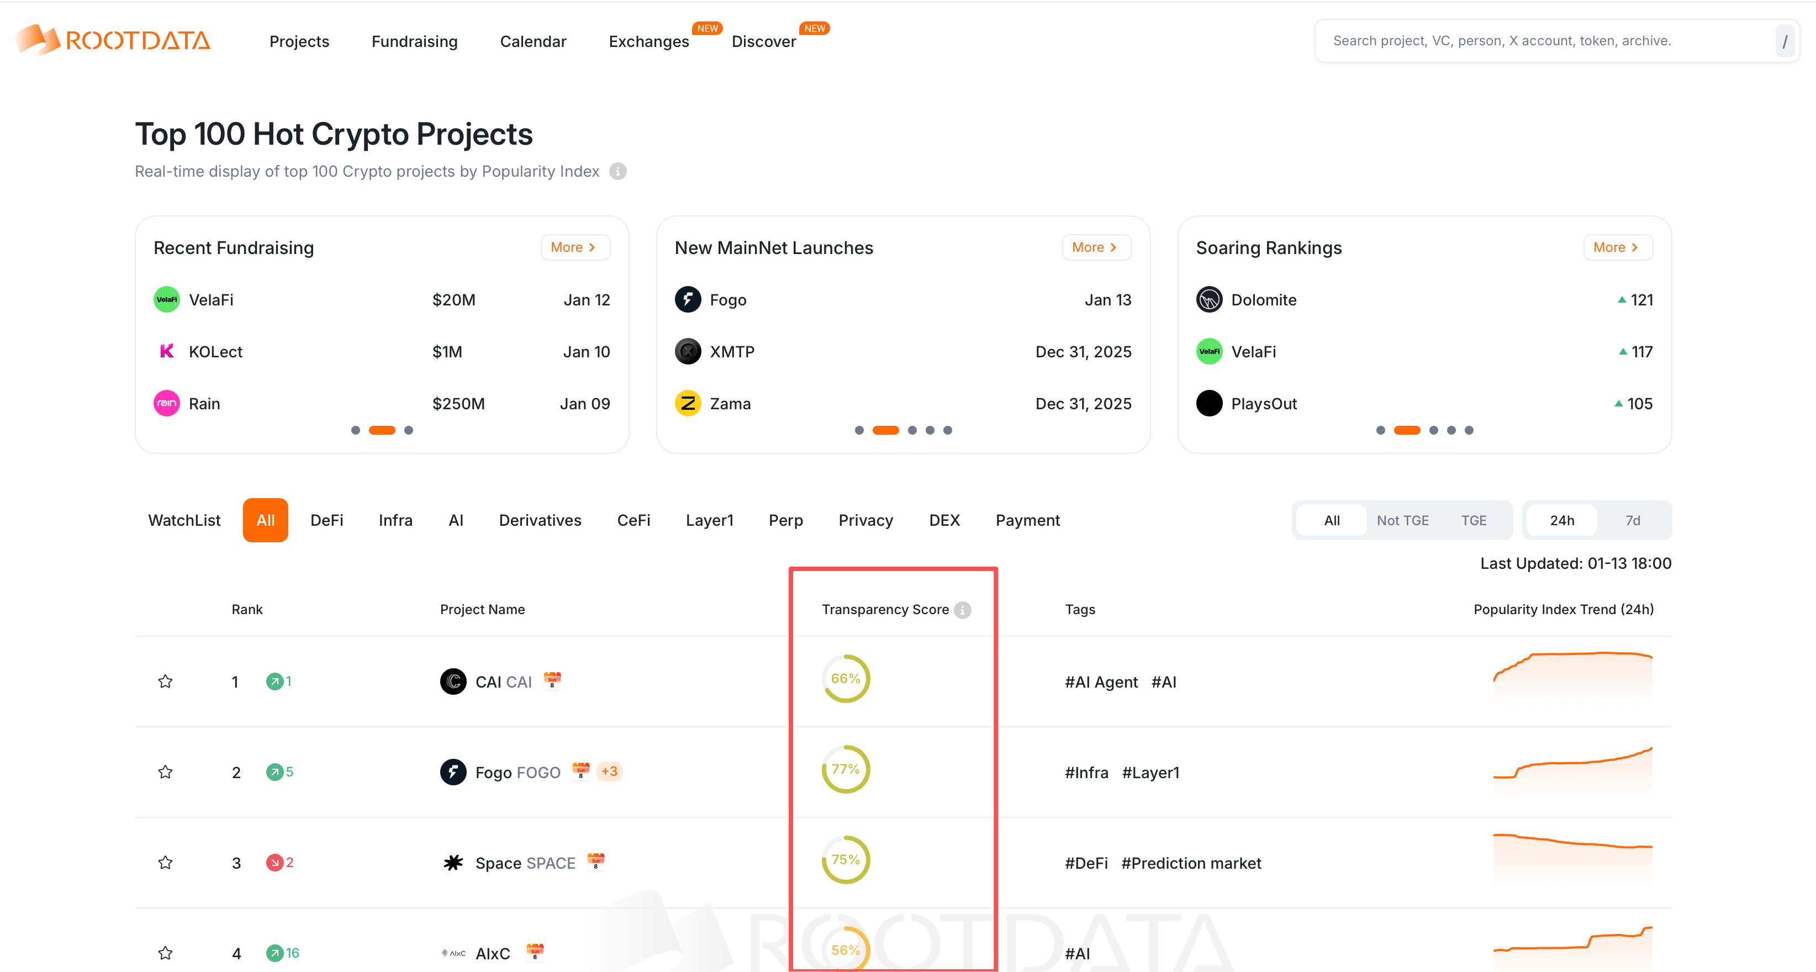The image size is (1816, 972).
Task: Expand More in Recent Fundraising
Action: click(574, 247)
